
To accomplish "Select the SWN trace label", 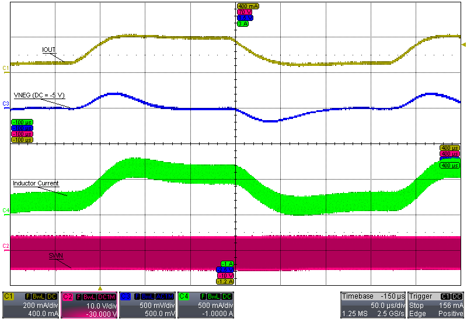I will click(55, 255).
